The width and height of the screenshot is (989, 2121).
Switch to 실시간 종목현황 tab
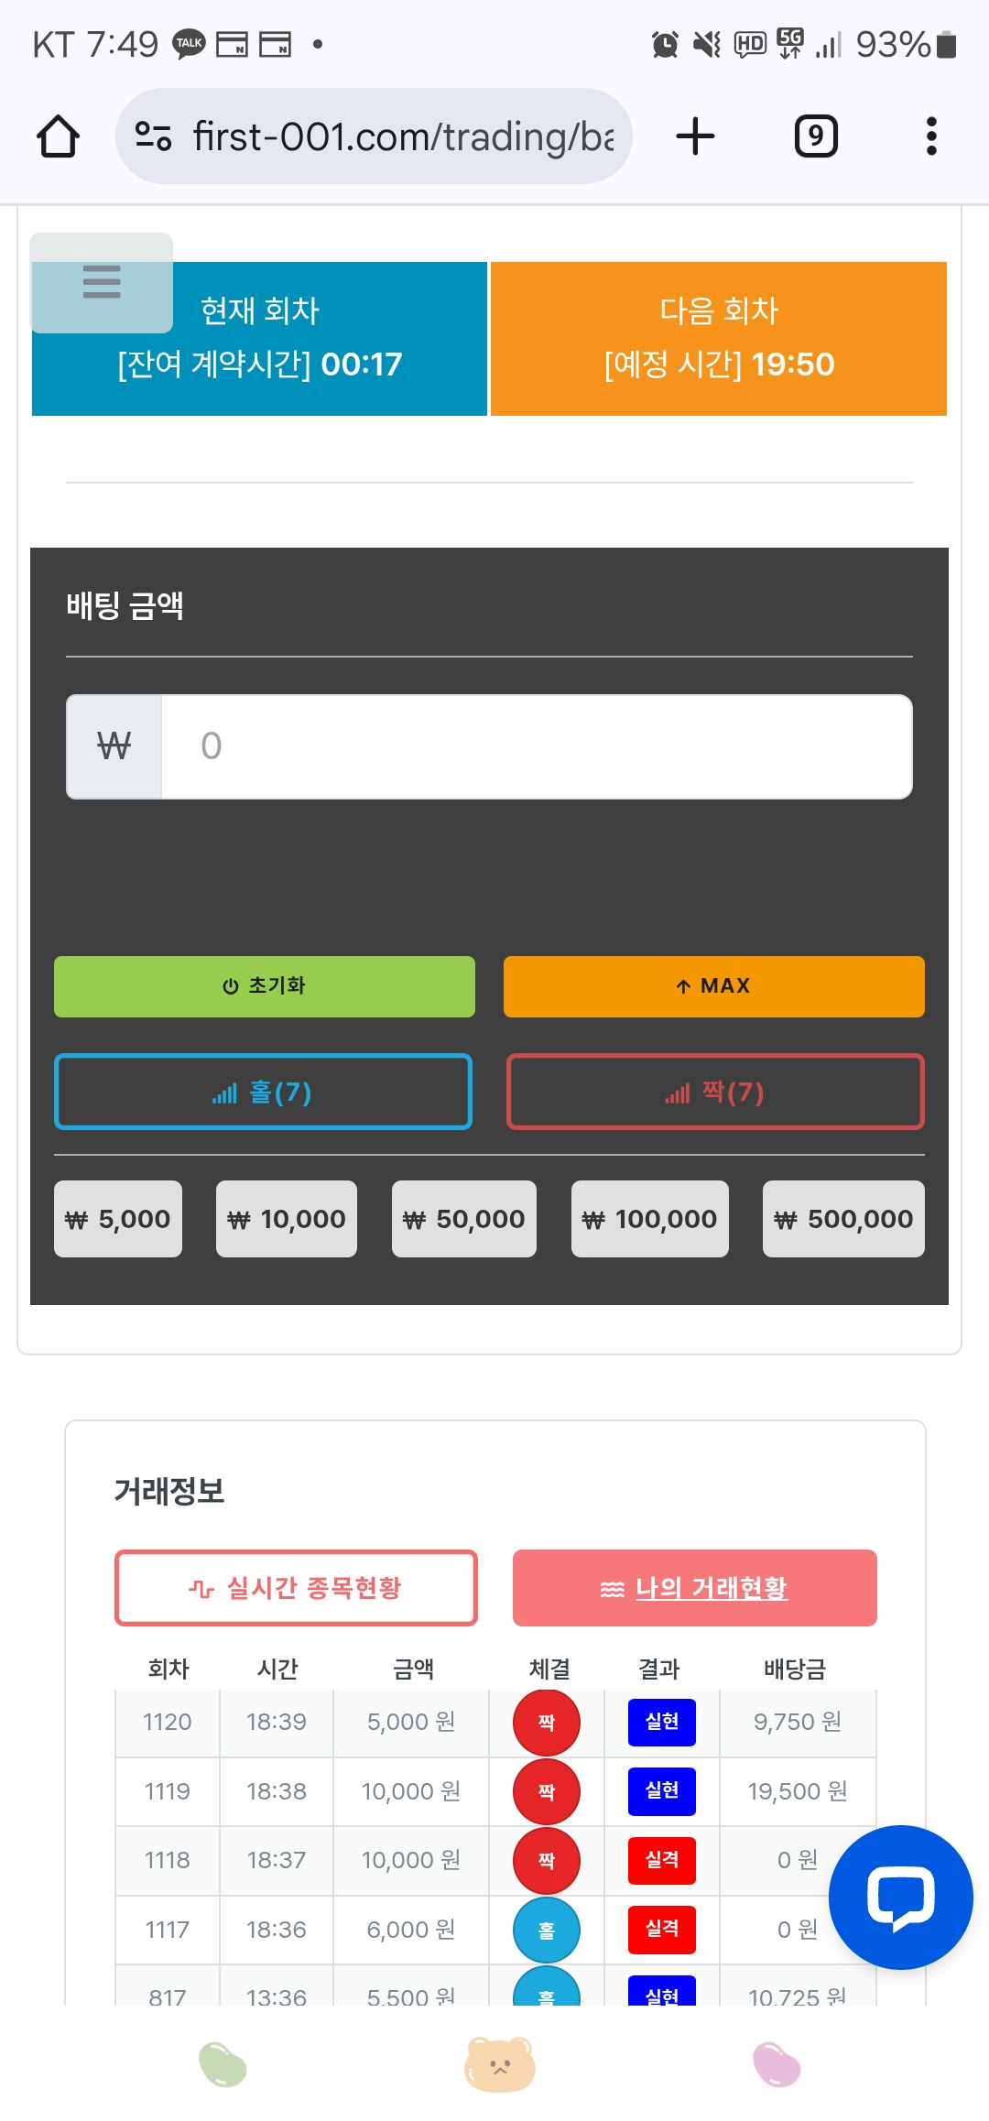tap(296, 1588)
